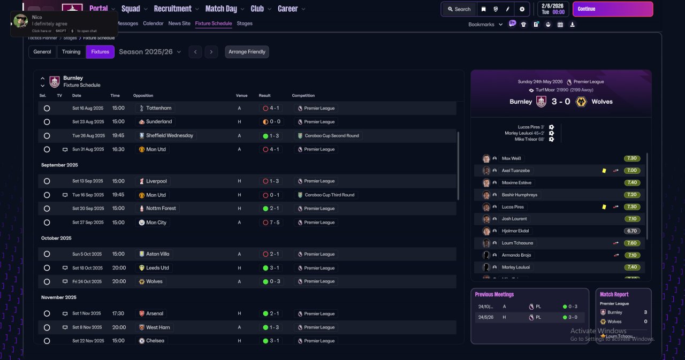Click the shirt icon in bookmarks bar
The height and width of the screenshot is (360, 685).
click(523, 24)
